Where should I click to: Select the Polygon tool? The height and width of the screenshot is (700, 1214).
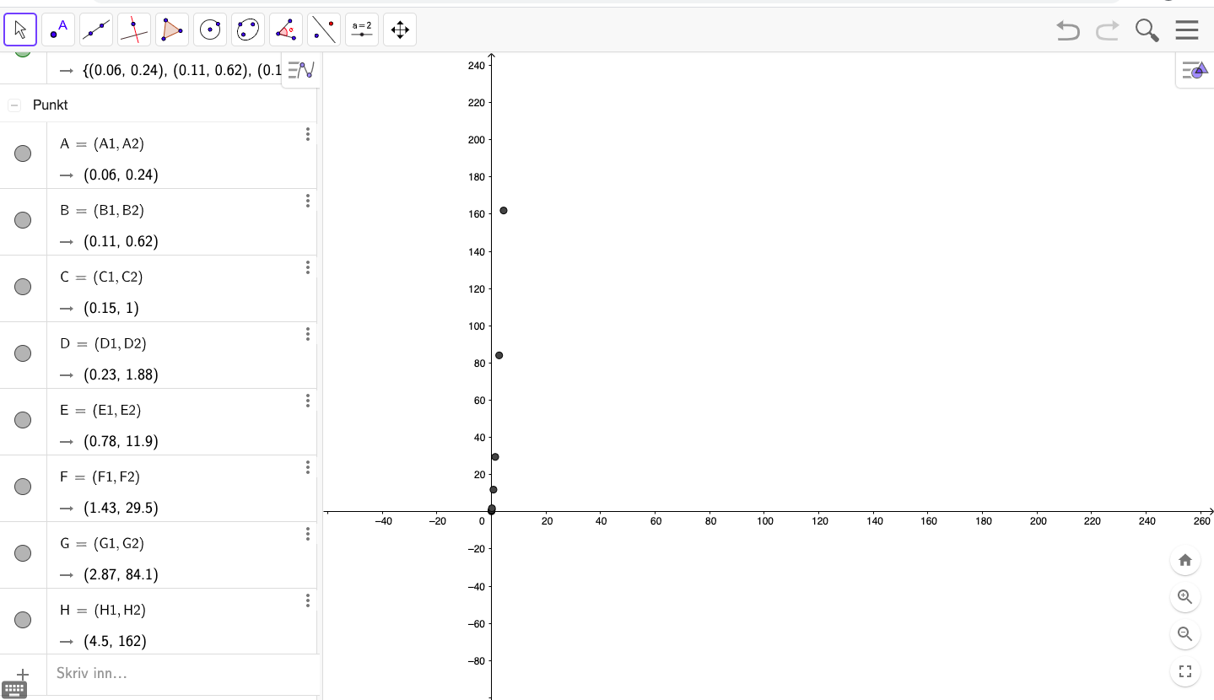[172, 30]
